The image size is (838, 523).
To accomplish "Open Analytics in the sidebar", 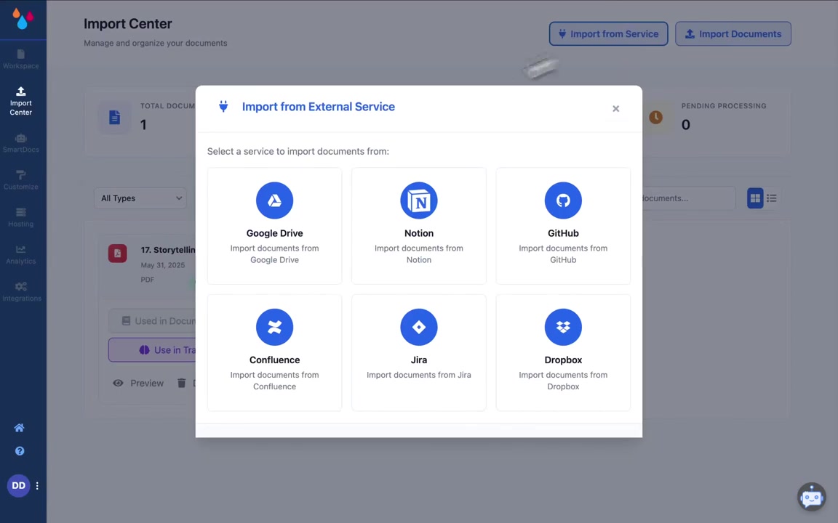I will tap(21, 254).
